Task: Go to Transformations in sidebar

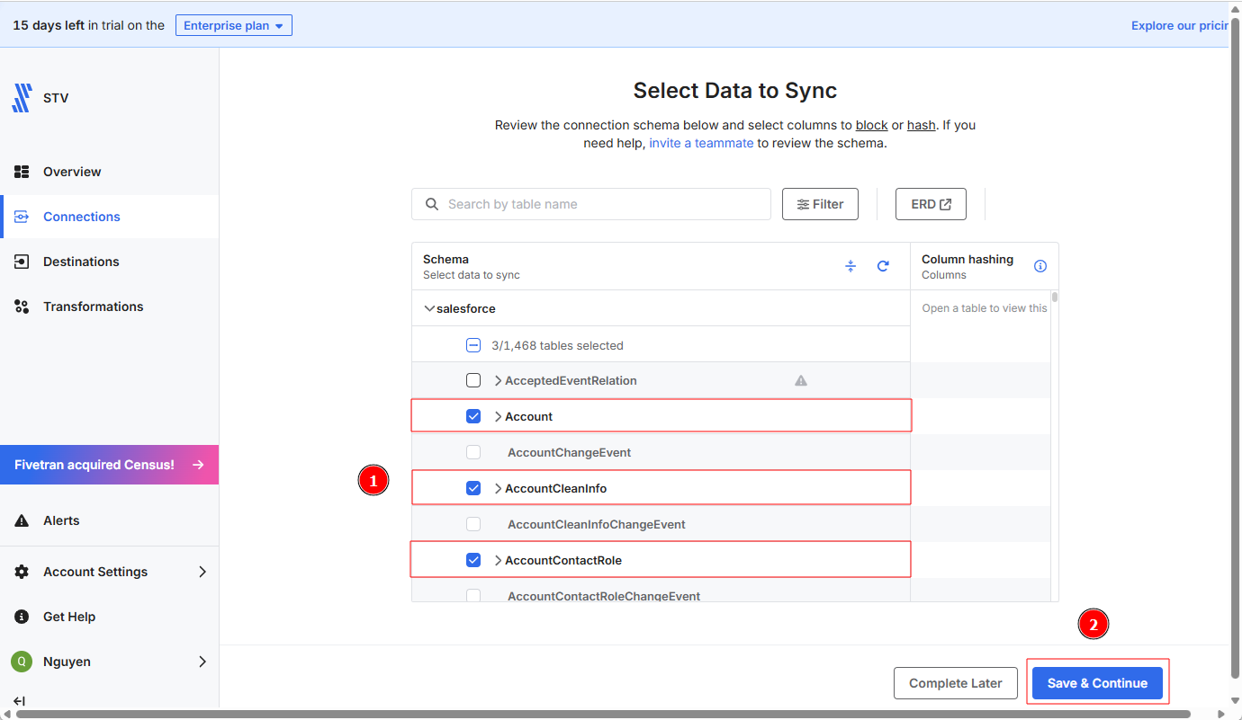Action: coord(93,307)
